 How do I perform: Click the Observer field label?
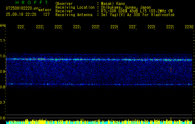pos(64,4)
